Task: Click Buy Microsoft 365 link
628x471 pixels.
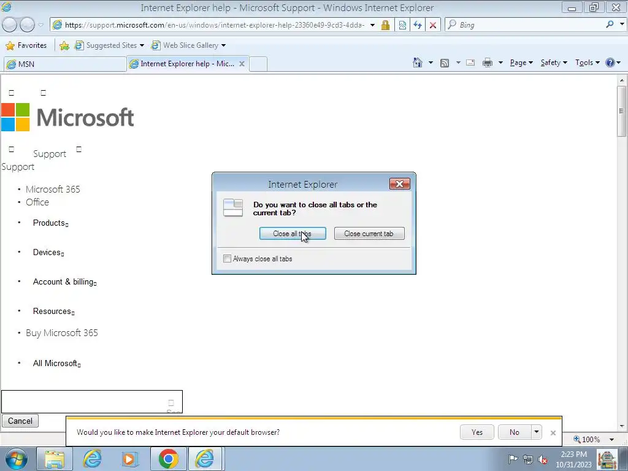Action: (x=62, y=333)
